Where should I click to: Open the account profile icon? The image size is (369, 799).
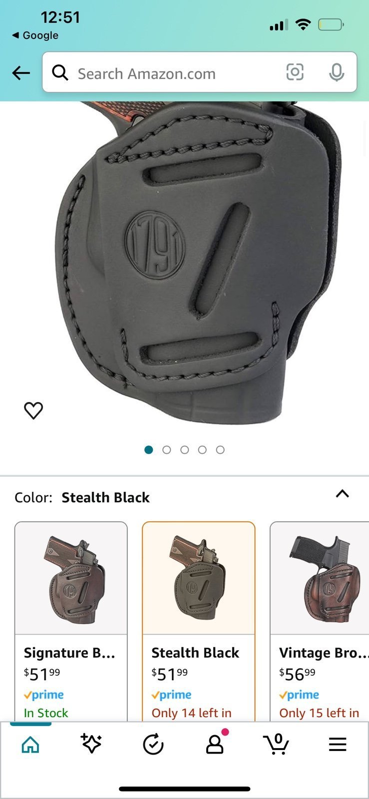click(215, 744)
